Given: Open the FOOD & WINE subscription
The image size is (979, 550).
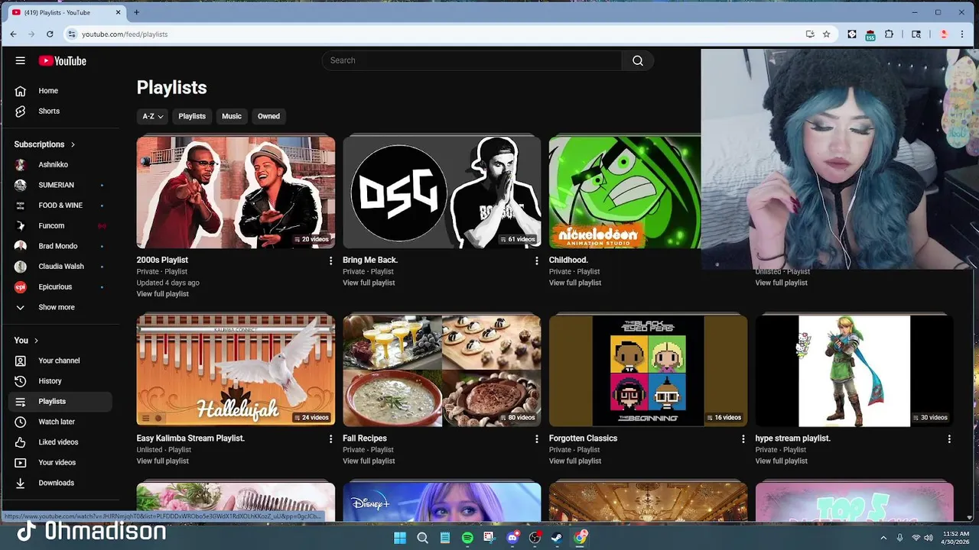Looking at the screenshot, I should click(59, 205).
